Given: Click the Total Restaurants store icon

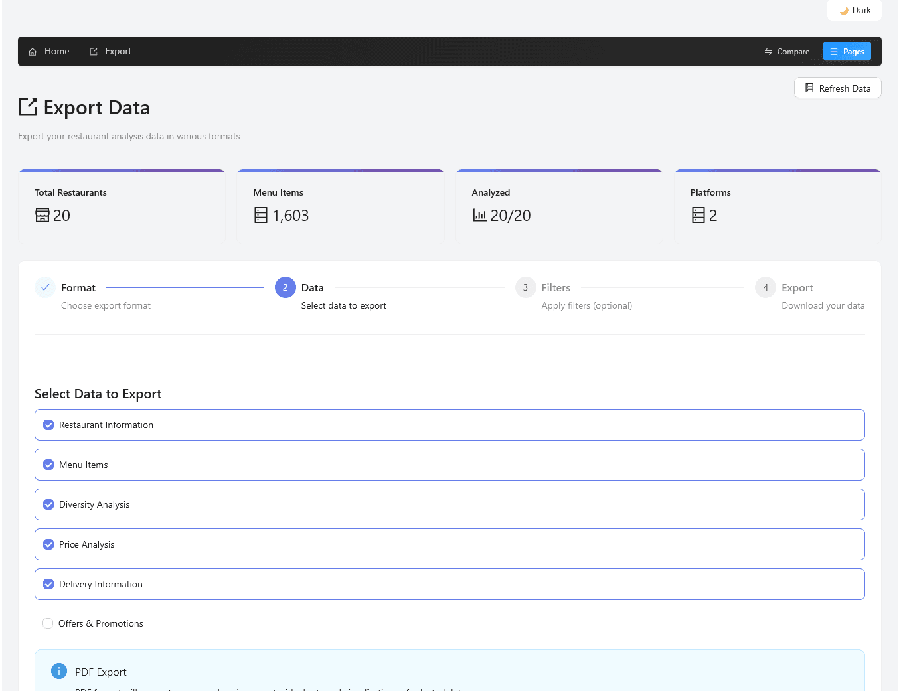Looking at the screenshot, I should tap(42, 215).
